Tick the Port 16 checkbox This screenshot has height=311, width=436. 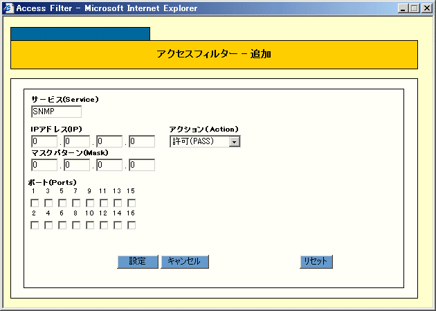click(131, 225)
